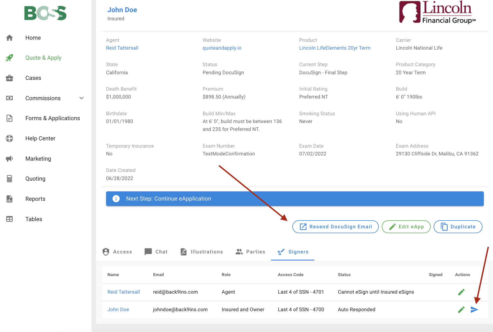Screen dimensions: 493x332
Task: Click the Cases briefcase icon
Action: (x=9, y=78)
